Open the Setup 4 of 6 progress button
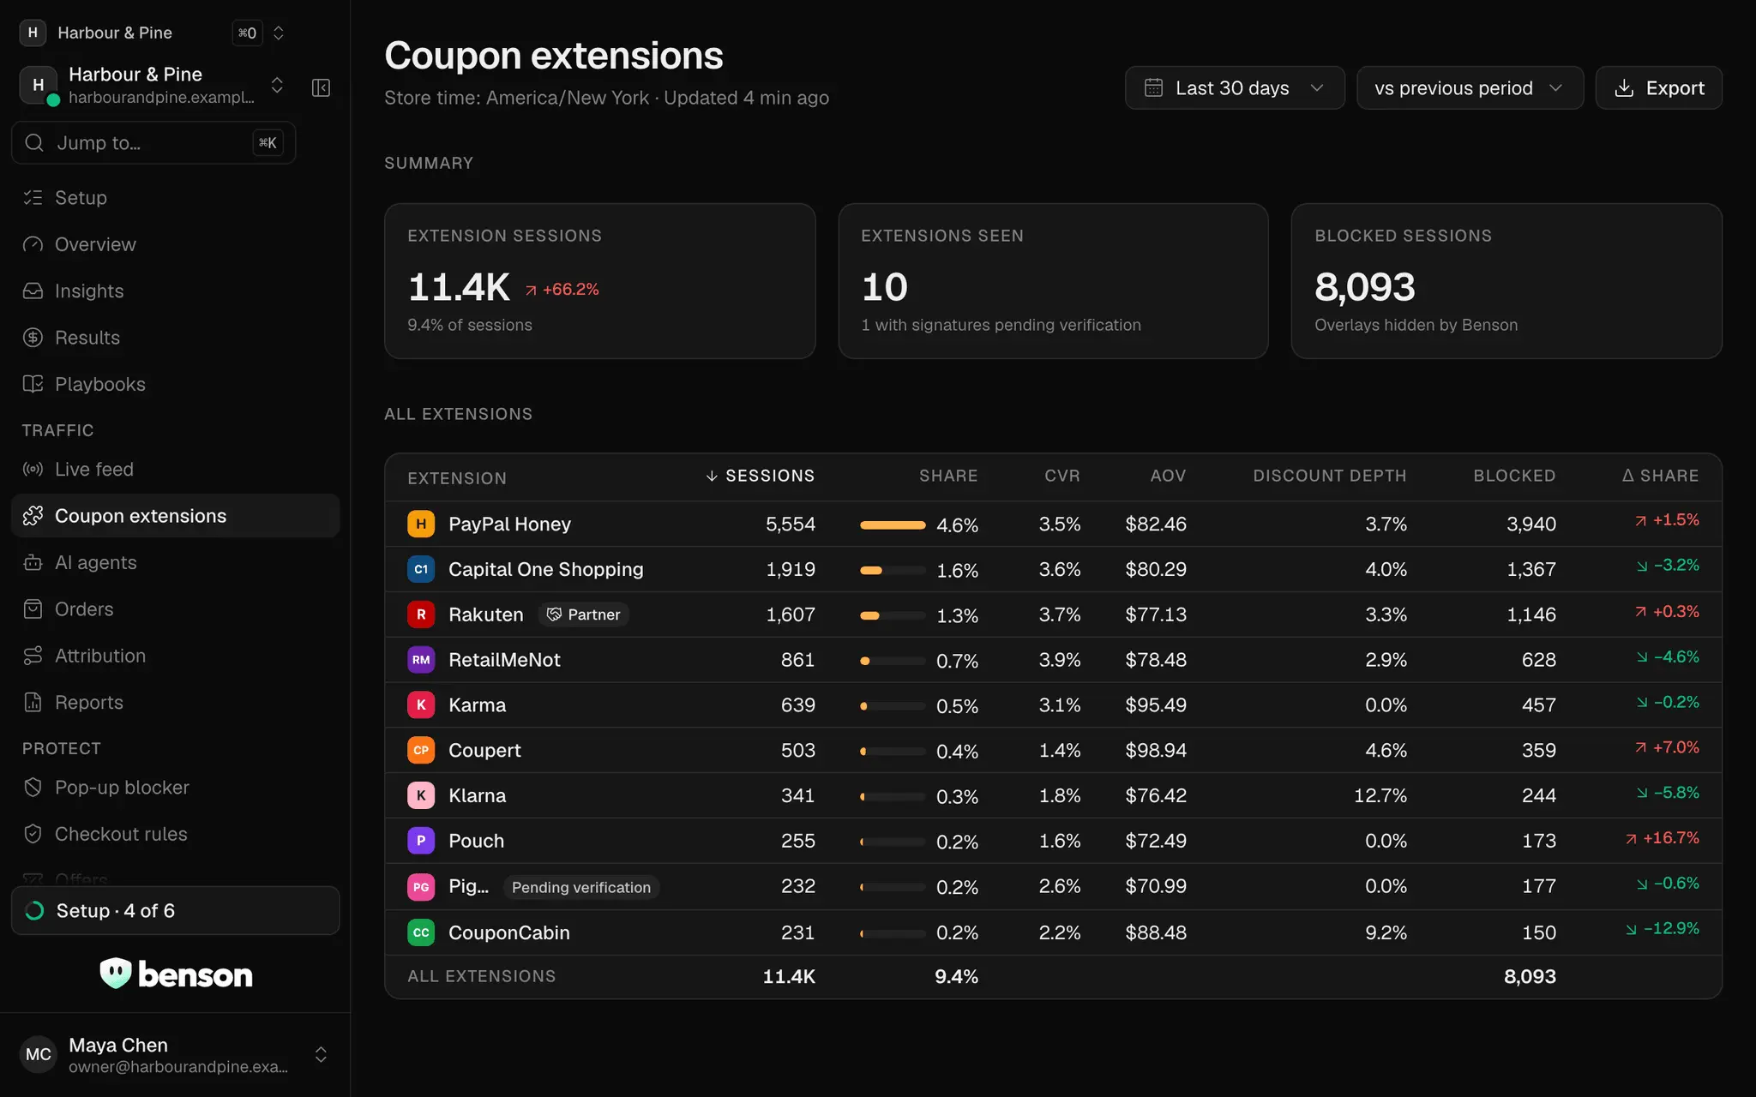1756x1097 pixels. 175,910
